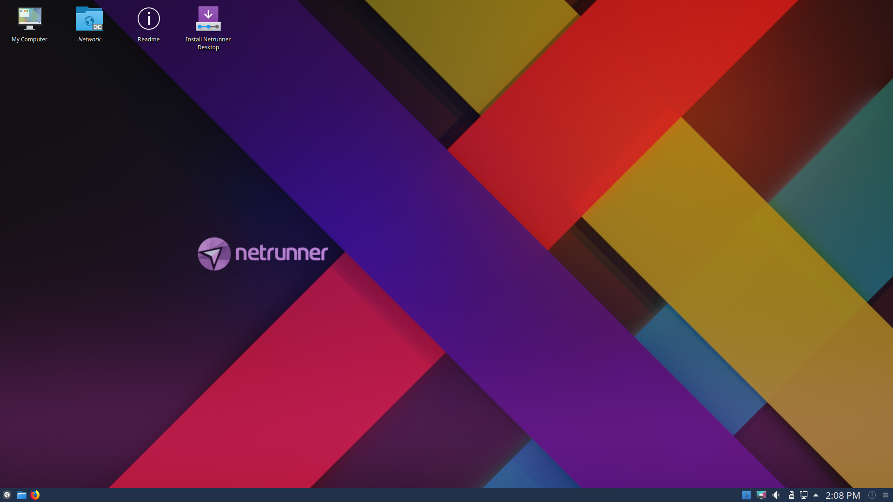
Task: Open the panel hamburger settings menu
Action: (886, 495)
